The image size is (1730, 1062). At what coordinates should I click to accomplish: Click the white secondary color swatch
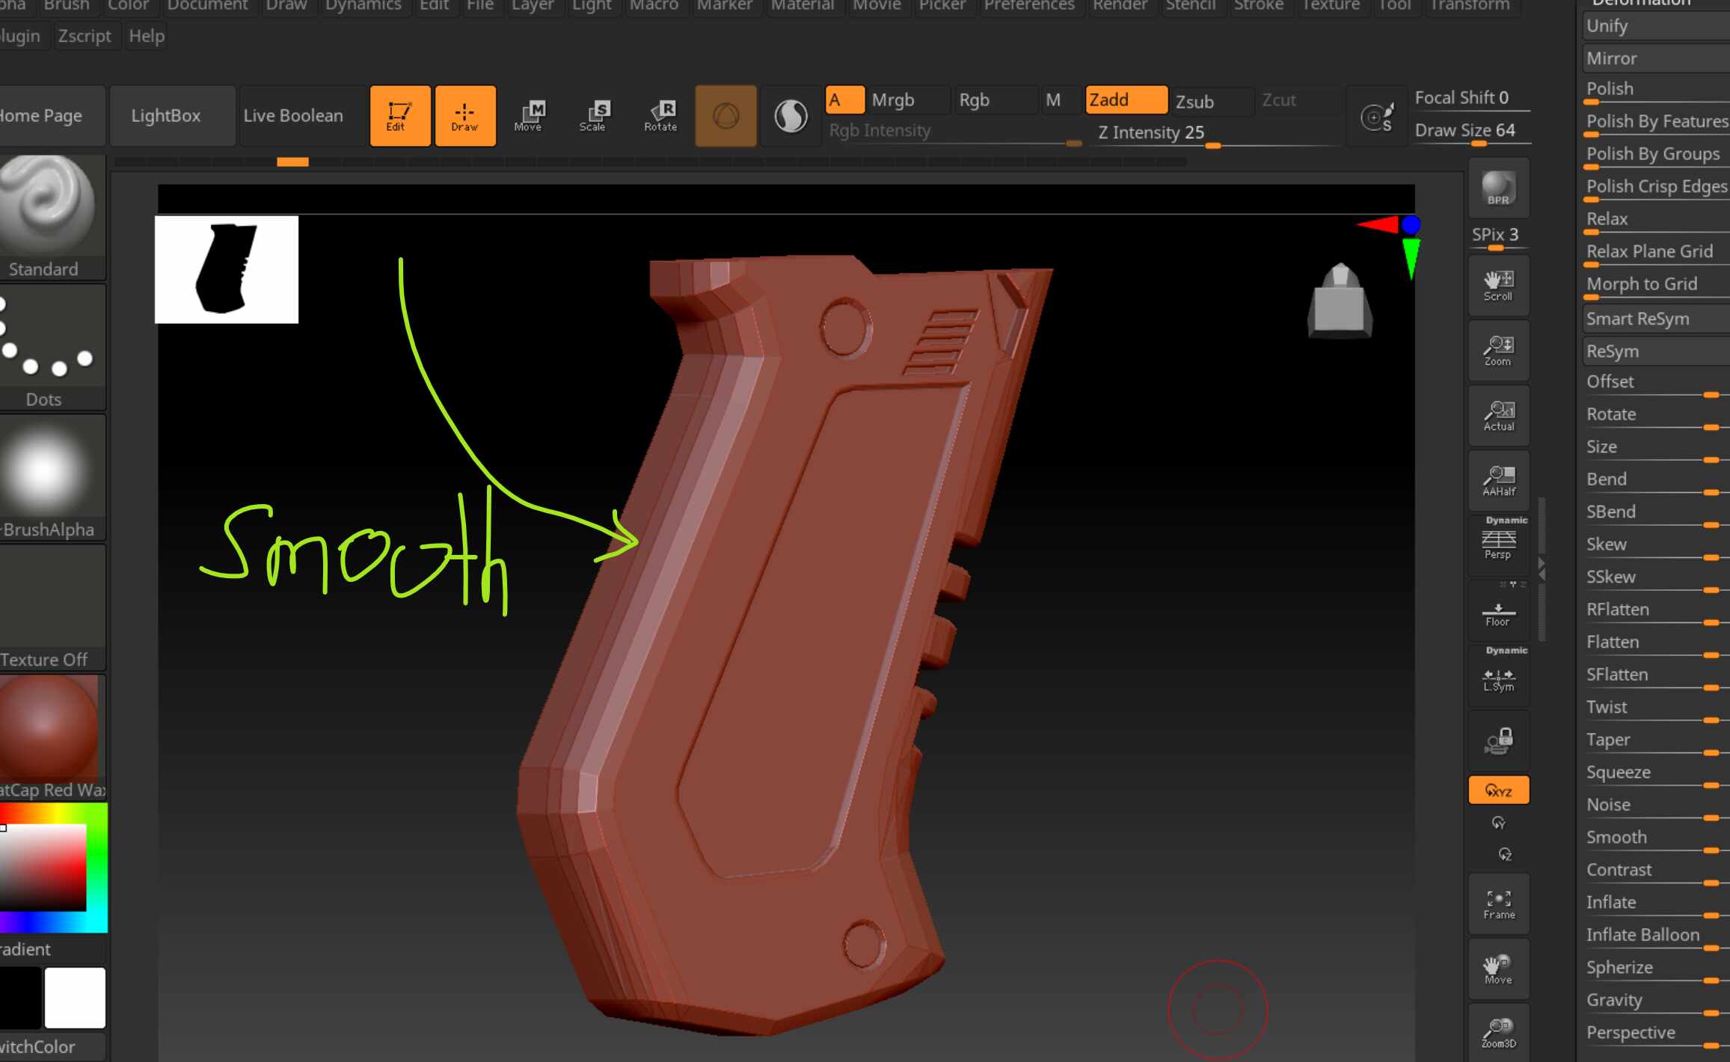[75, 998]
